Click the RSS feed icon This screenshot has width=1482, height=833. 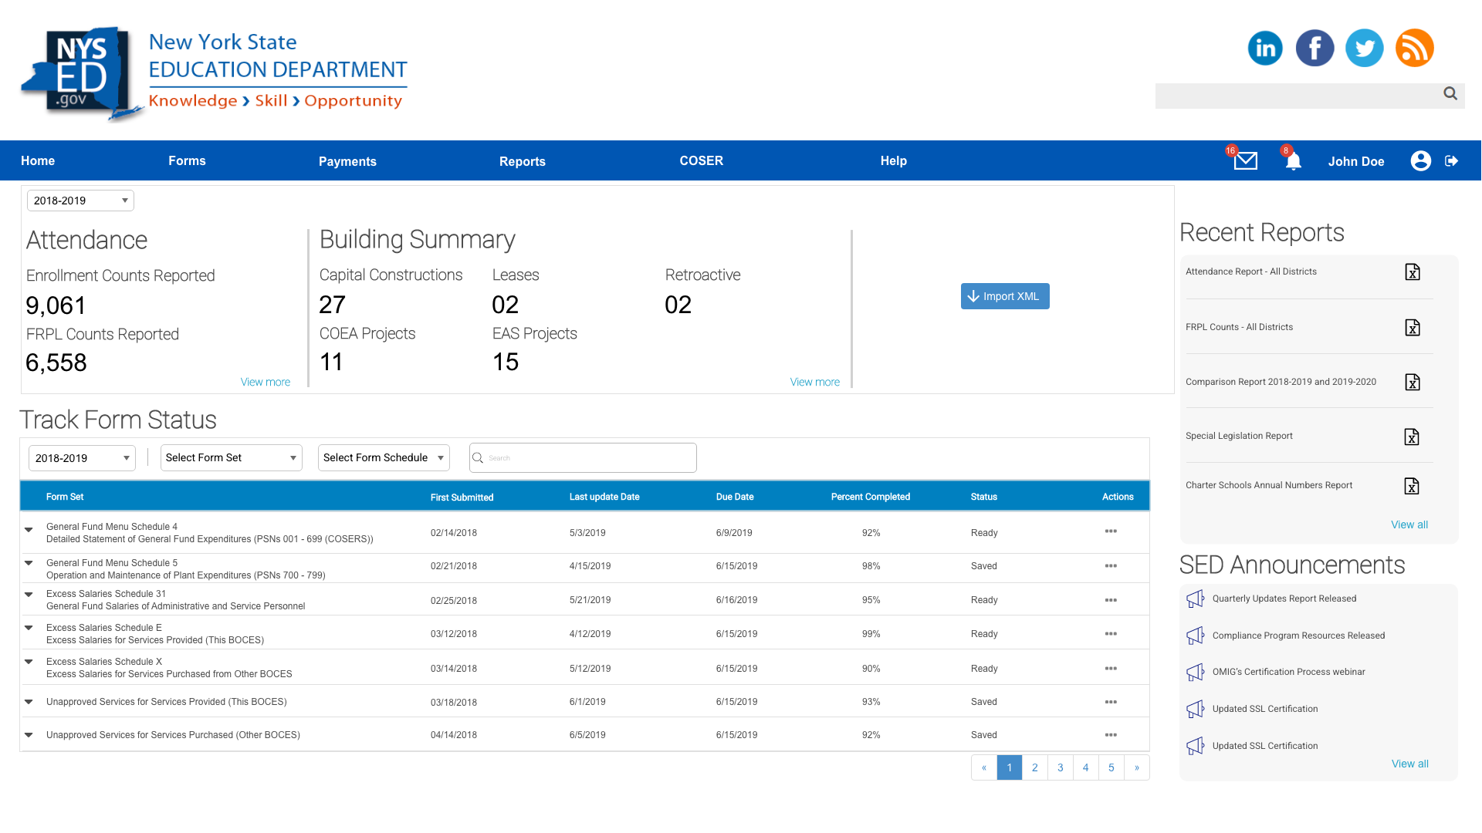(1414, 48)
